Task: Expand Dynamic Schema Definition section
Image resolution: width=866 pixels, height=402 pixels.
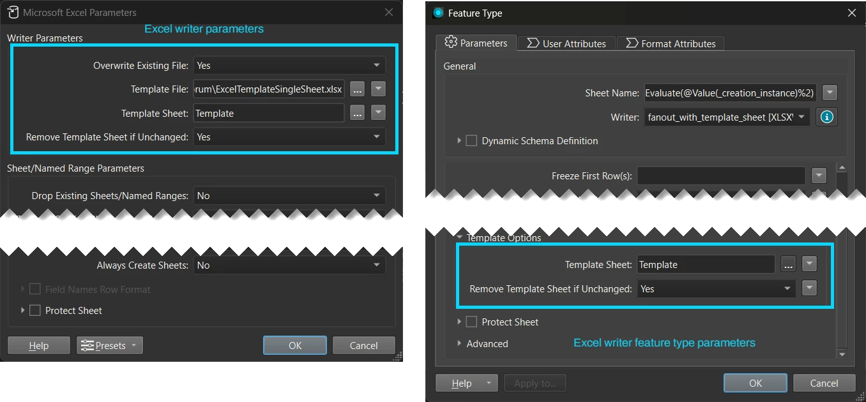Action: pyautogui.click(x=459, y=140)
